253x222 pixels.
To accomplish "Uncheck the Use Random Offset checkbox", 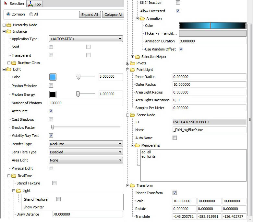I will pyautogui.click(x=181, y=49).
